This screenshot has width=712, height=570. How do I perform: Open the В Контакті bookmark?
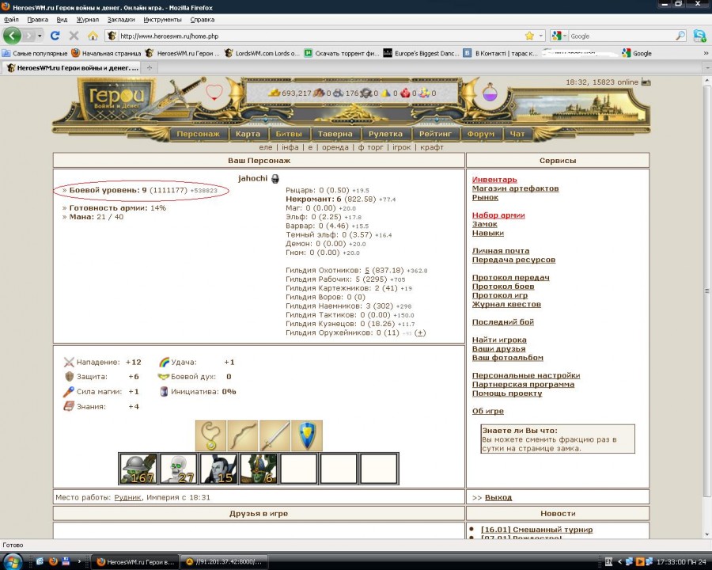point(501,53)
